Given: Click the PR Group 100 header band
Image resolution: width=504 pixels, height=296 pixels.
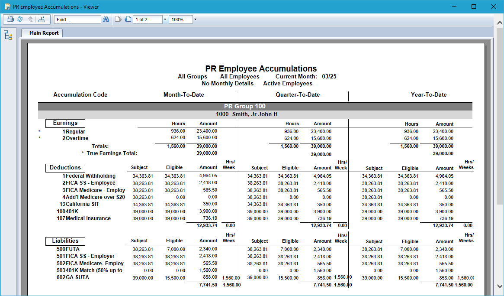Looking at the screenshot, I should pos(255,106).
